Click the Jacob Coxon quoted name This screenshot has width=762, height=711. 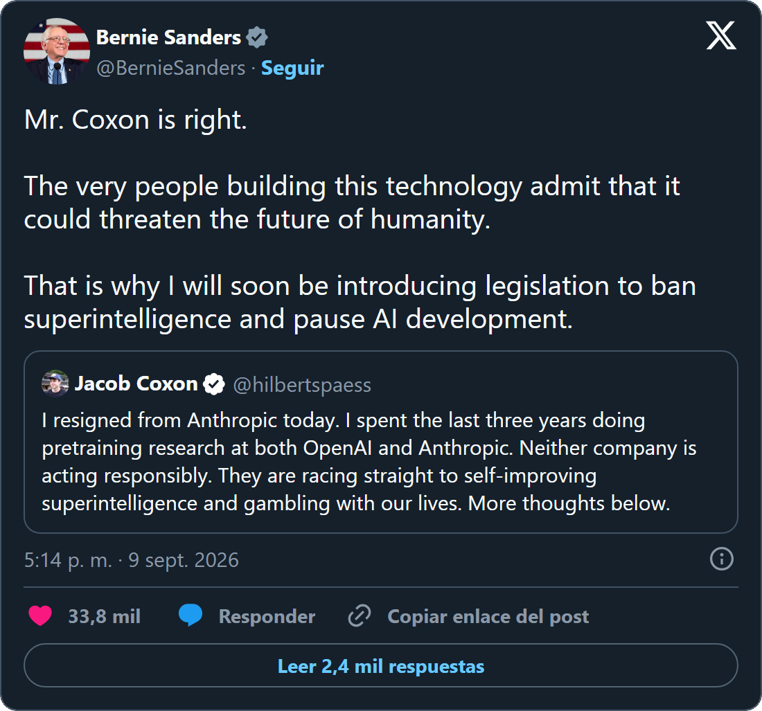click(136, 384)
